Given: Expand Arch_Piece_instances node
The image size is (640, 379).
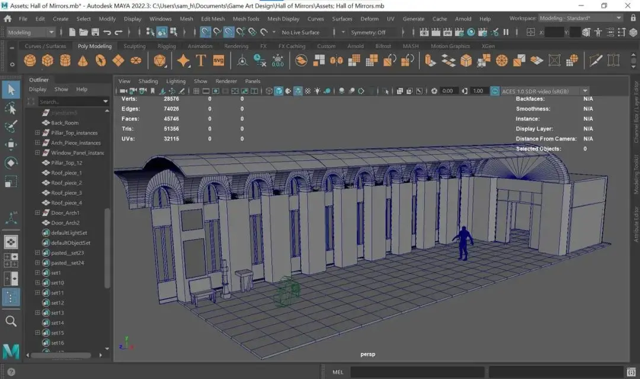Looking at the screenshot, I should pyautogui.click(x=37, y=143).
